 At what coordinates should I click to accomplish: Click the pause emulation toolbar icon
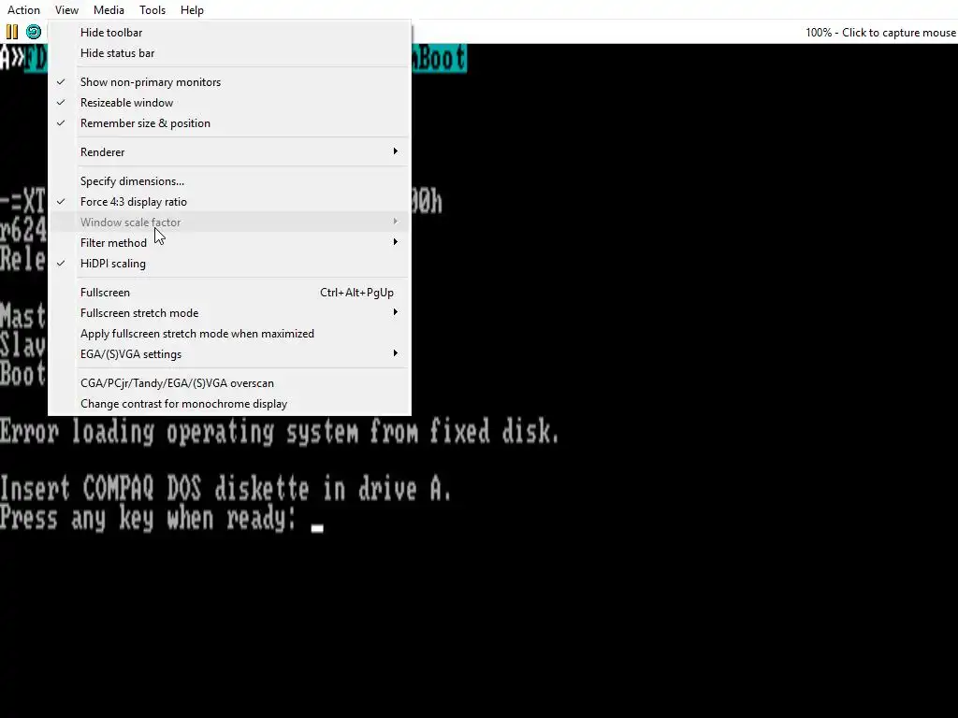(x=12, y=32)
